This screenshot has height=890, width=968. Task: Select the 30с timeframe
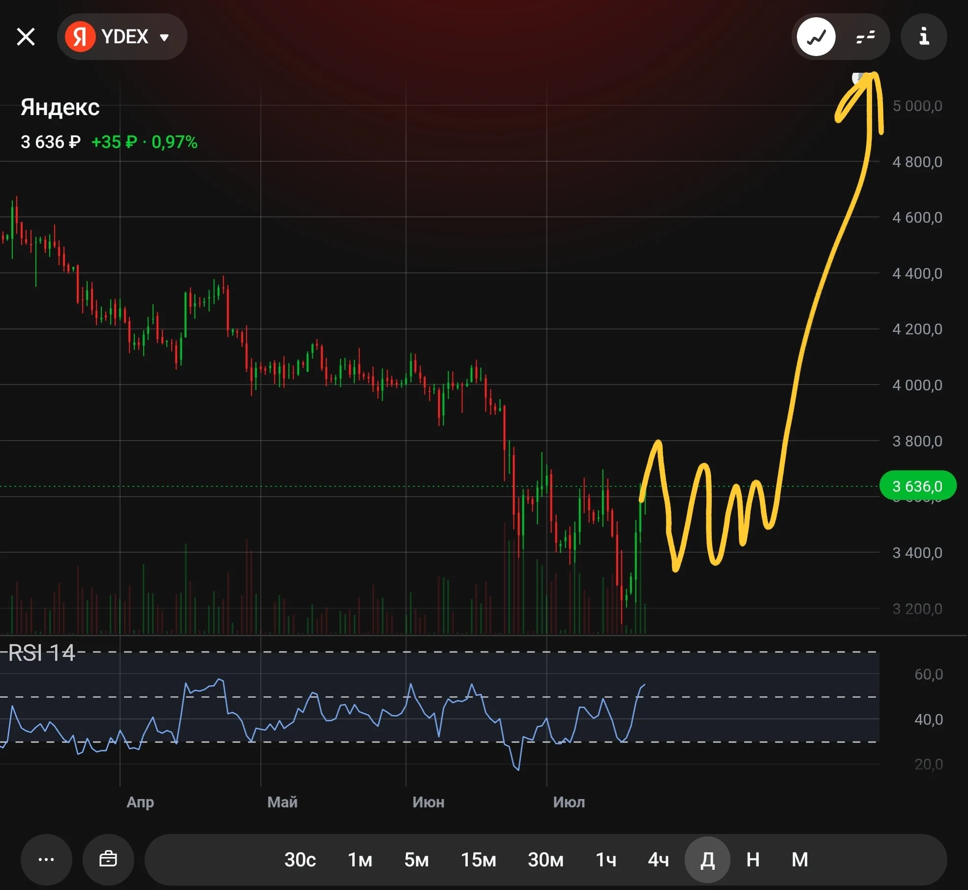[300, 860]
